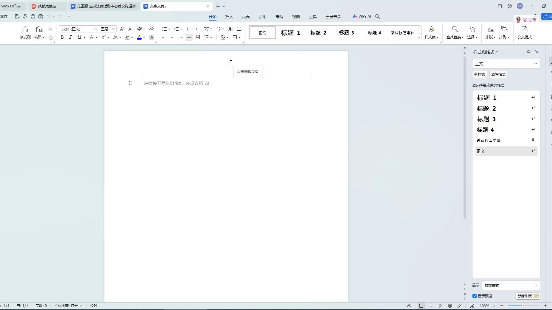This screenshot has width=552, height=310.
Task: Decrease paragraph indent
Action: [x=189, y=29]
